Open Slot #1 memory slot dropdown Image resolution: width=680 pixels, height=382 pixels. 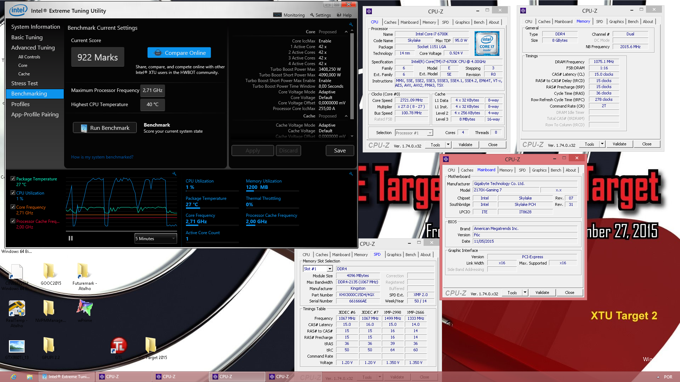[318, 269]
